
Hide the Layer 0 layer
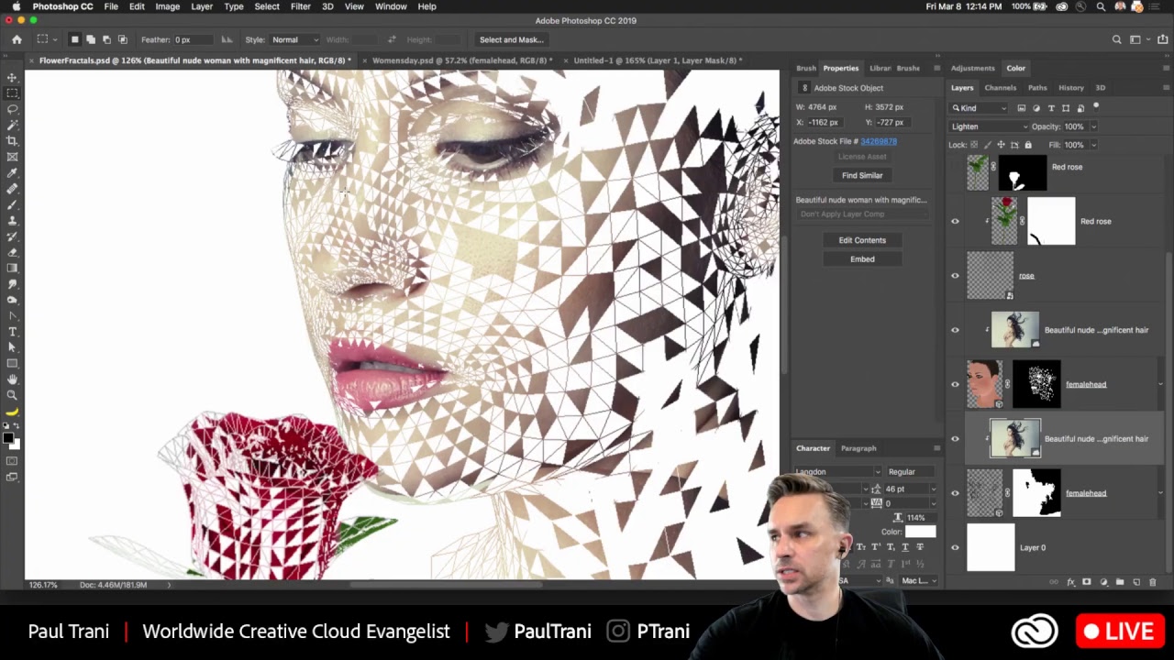(955, 547)
